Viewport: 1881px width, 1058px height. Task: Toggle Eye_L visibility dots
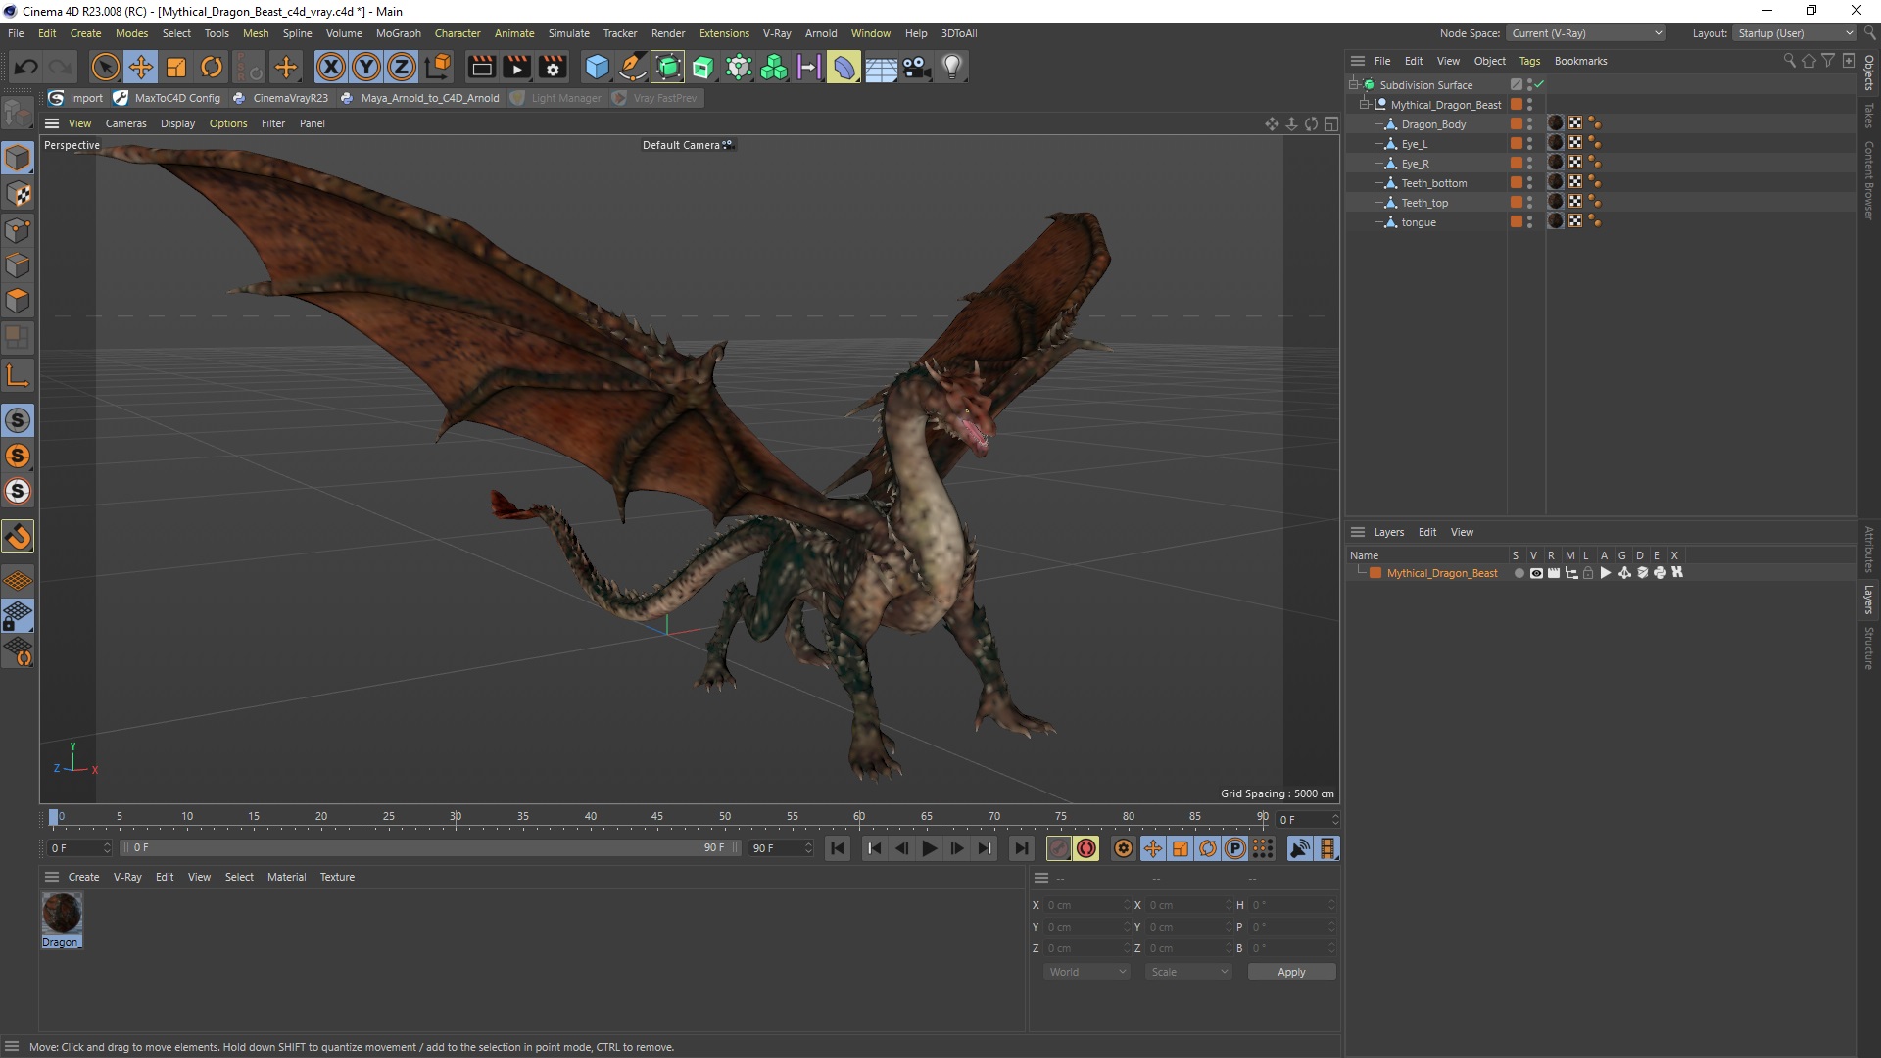tap(1529, 143)
